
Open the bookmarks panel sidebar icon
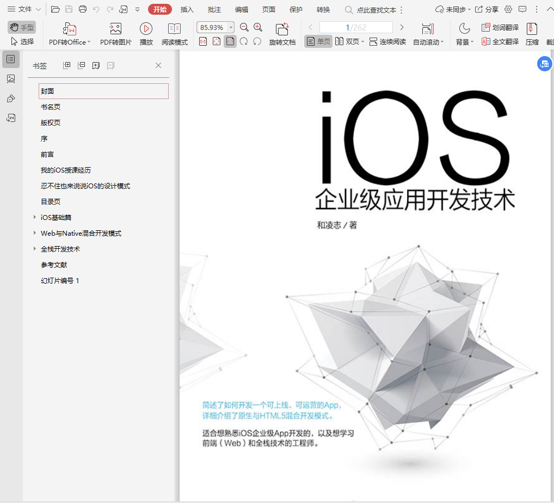pos(11,59)
